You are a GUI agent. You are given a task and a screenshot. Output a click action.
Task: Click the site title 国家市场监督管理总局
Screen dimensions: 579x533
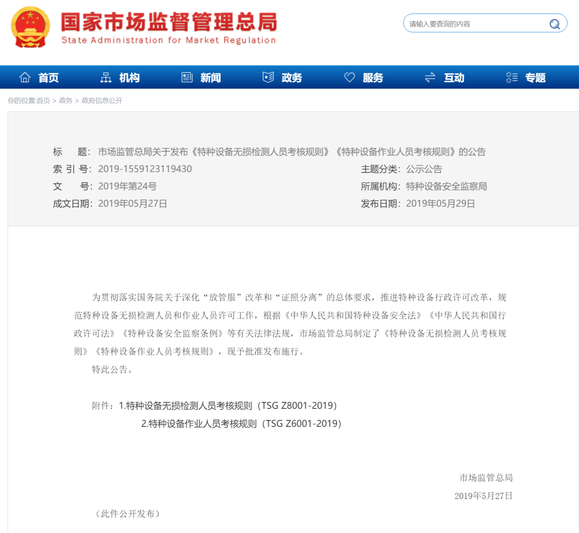point(169,21)
